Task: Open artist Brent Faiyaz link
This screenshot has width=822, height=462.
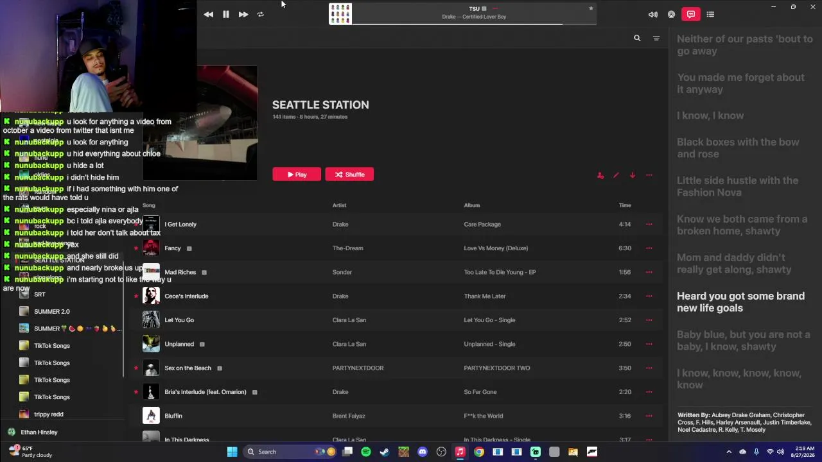Action: (349, 416)
